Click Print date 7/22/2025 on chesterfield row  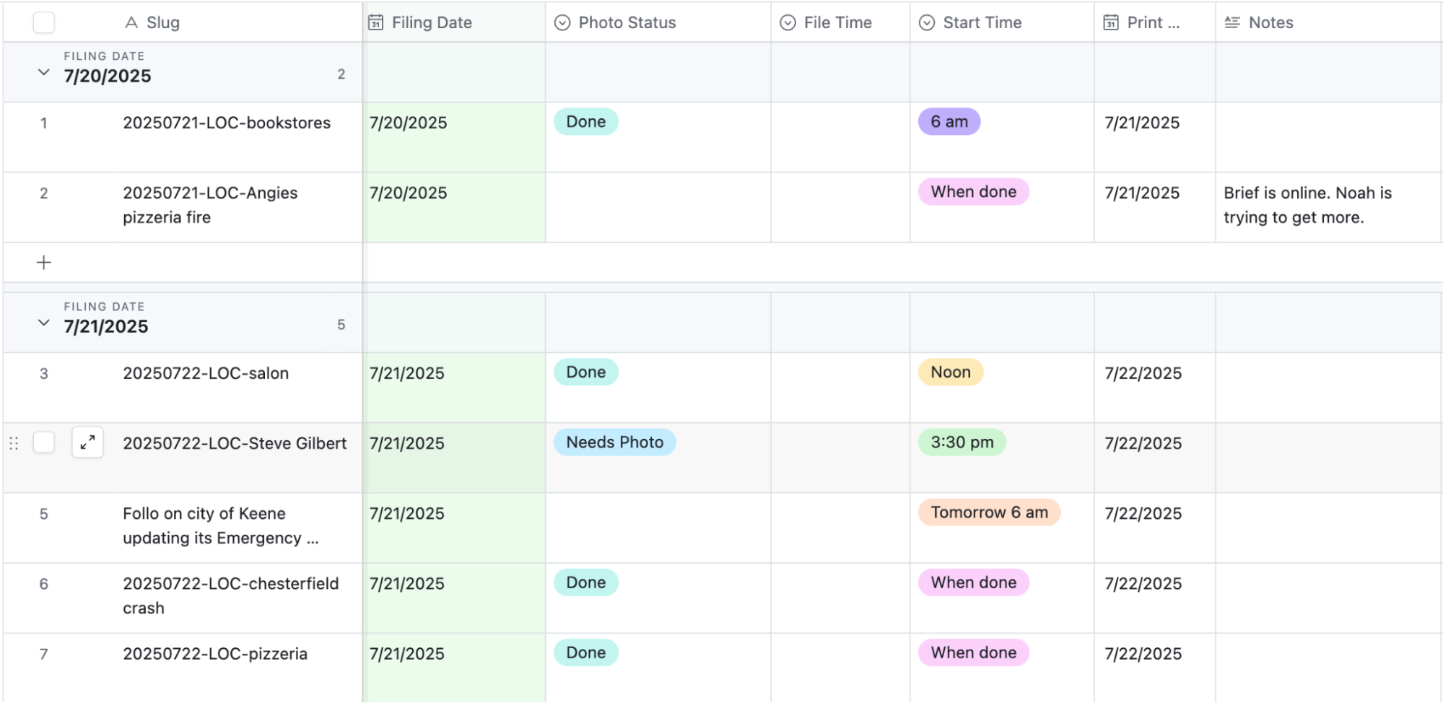point(1143,583)
